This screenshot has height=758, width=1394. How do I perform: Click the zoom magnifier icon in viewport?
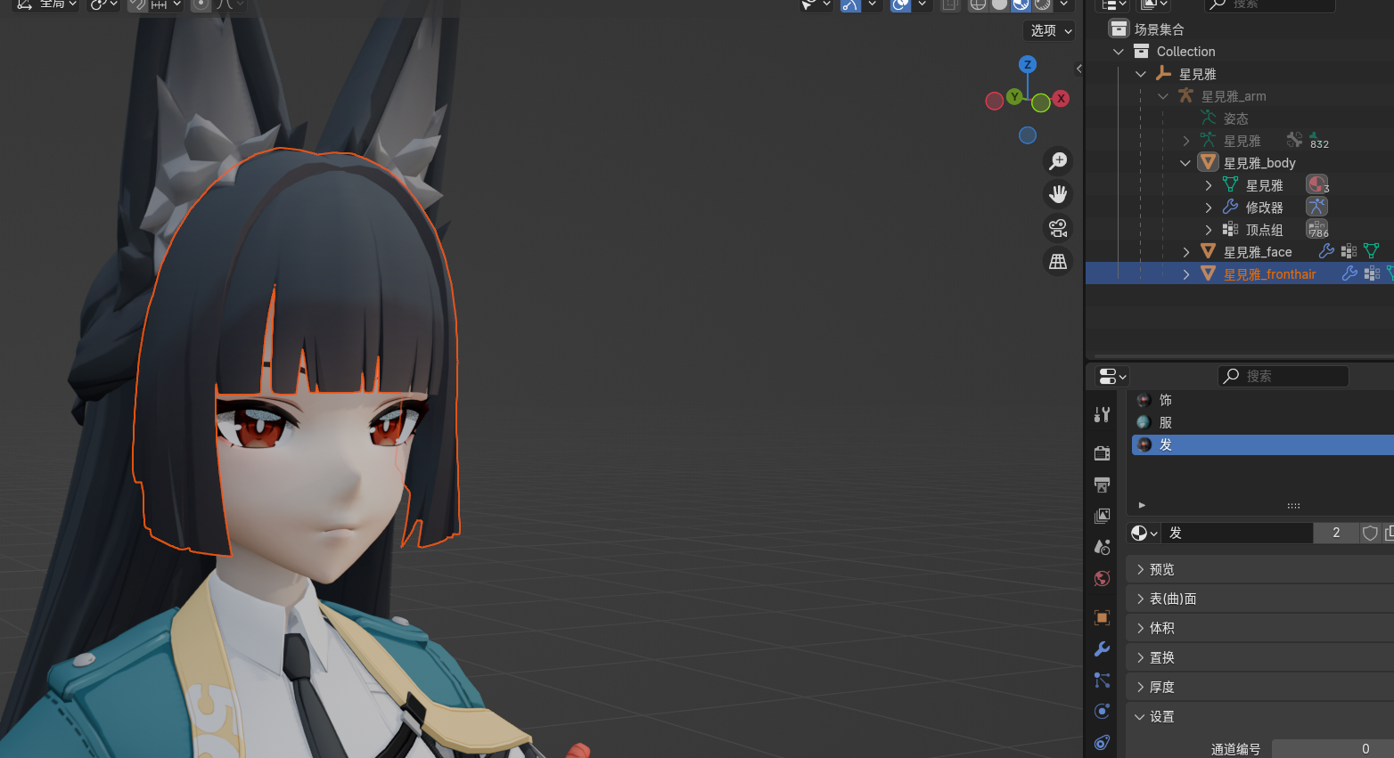1058,161
